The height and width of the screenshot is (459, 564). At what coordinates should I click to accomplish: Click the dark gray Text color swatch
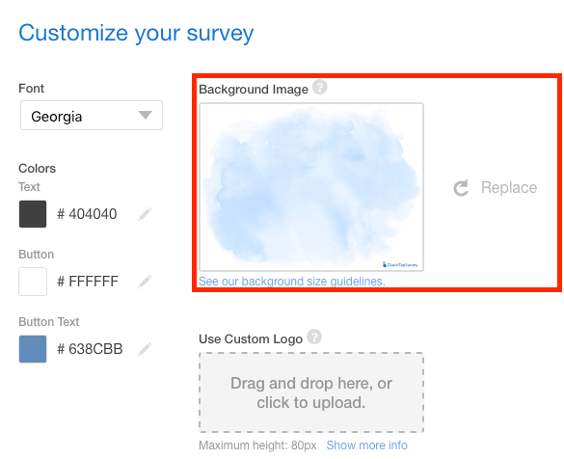pyautogui.click(x=33, y=214)
